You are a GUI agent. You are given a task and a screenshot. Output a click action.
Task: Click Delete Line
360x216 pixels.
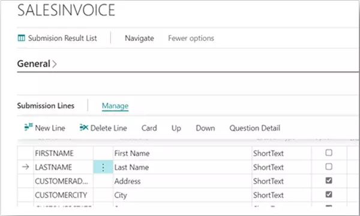click(x=109, y=128)
